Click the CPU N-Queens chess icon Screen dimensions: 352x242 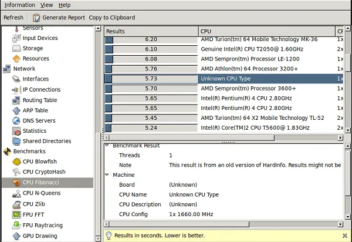coord(16,193)
